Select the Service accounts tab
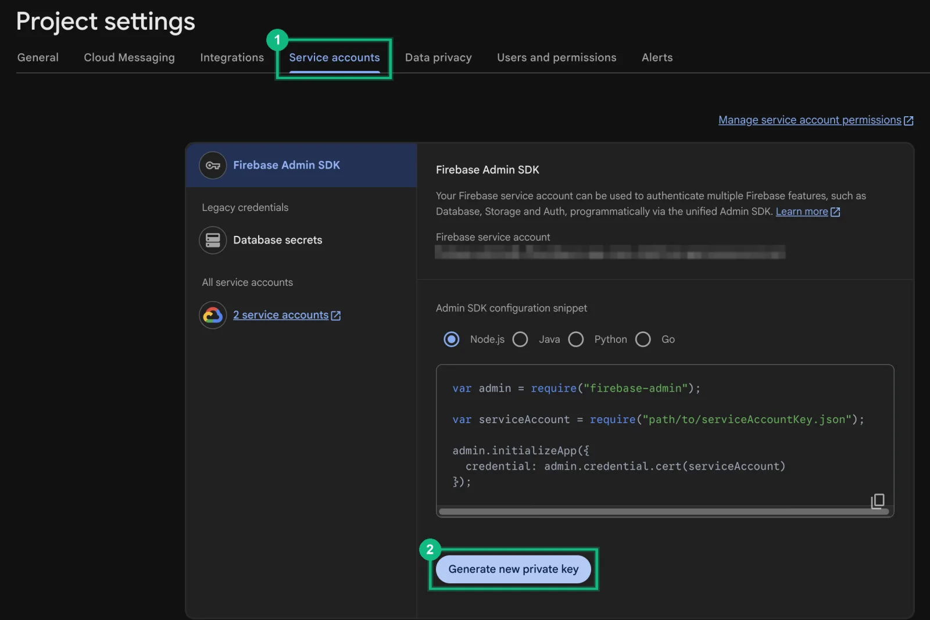930x620 pixels. 334,58
